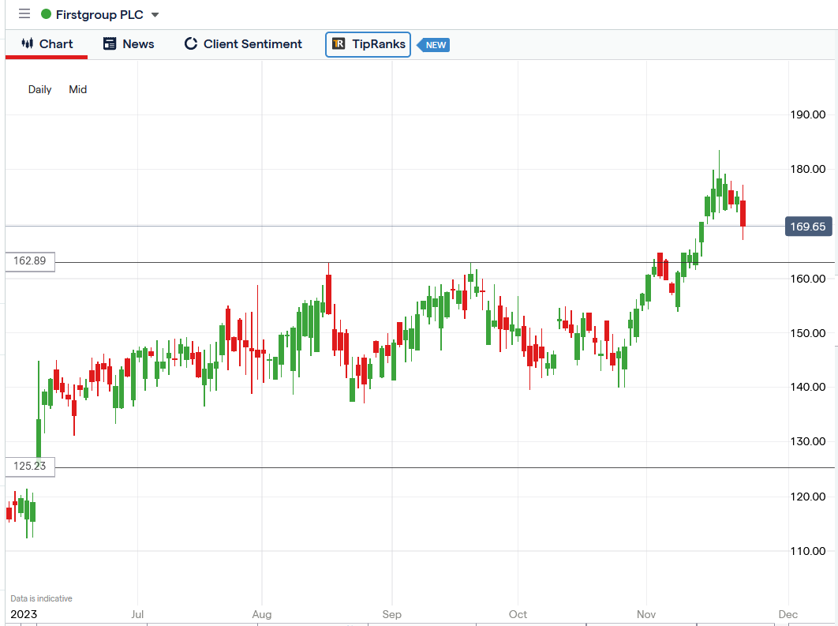Click the Client Sentiment circular icon

[x=191, y=44]
